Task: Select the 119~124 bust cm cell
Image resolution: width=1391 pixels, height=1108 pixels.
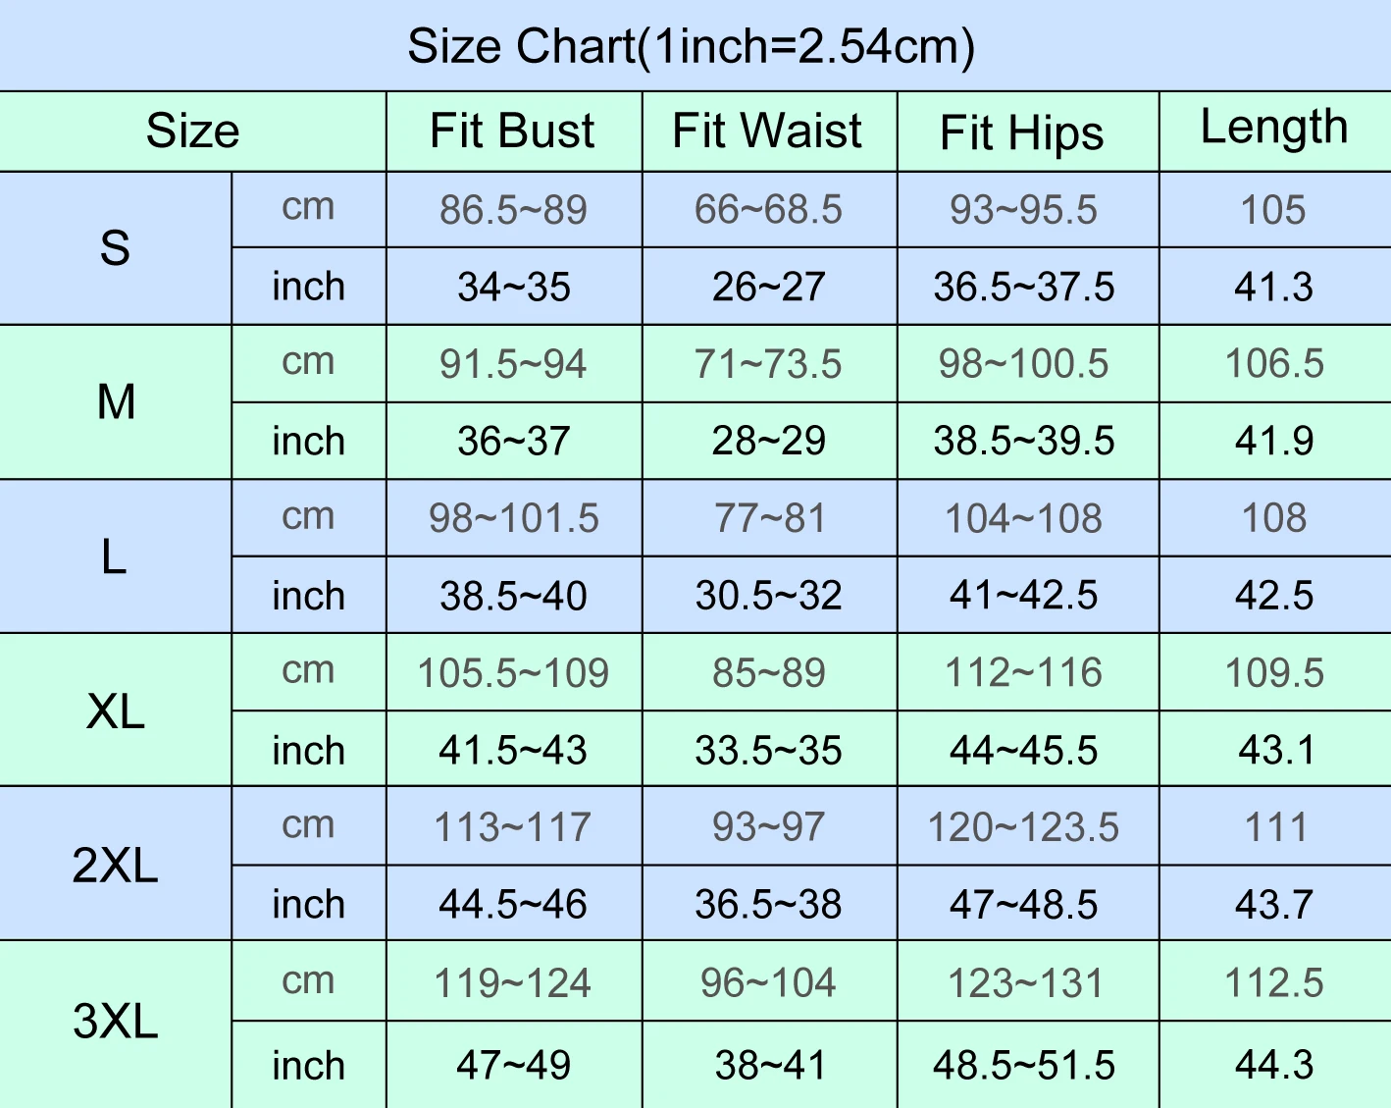Action: (513, 983)
